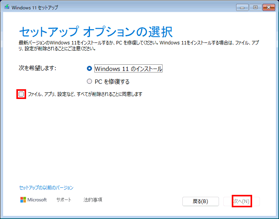Click the ファイル、アプリ、設定など agreement label text

[85, 94]
